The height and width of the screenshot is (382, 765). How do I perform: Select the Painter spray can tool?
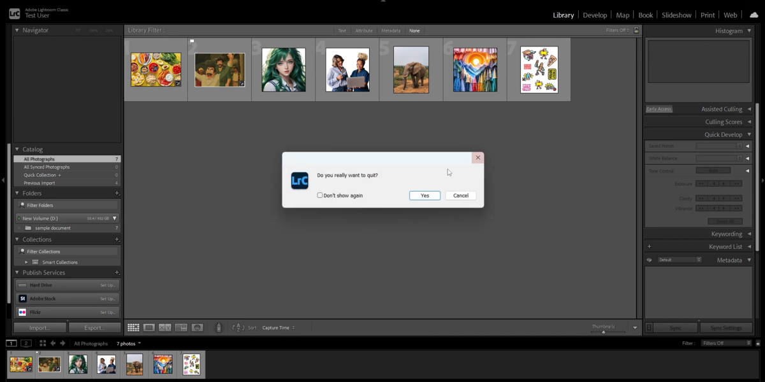[x=219, y=327]
